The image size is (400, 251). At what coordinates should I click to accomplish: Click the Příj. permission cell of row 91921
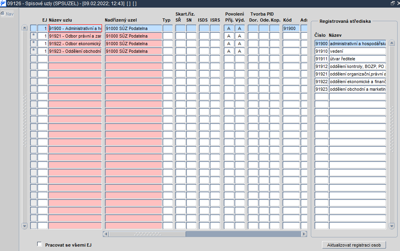coord(229,36)
